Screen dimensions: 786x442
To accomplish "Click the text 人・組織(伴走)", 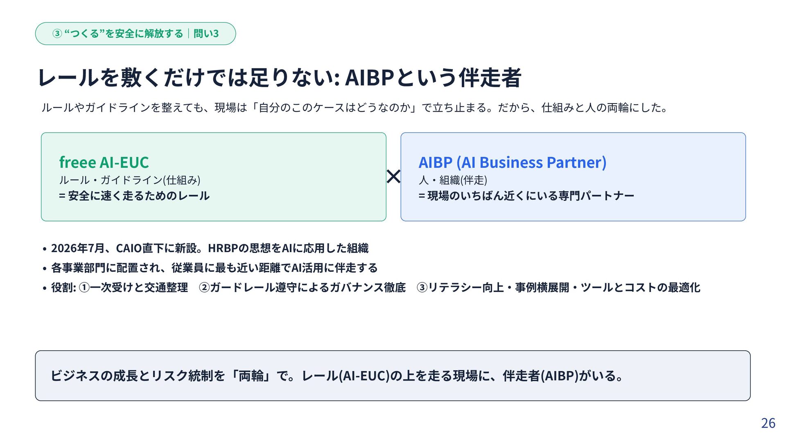I will (x=453, y=180).
